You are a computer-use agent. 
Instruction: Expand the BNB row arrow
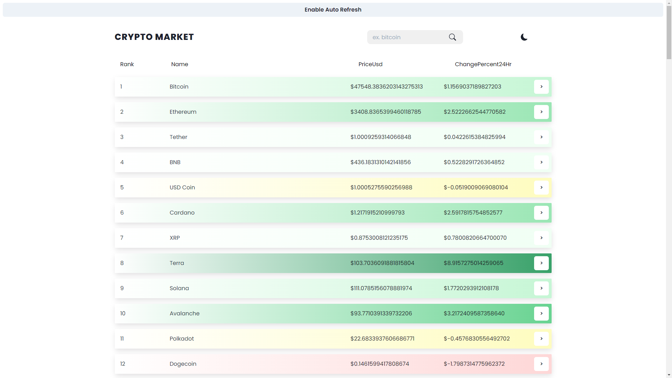pyautogui.click(x=541, y=162)
